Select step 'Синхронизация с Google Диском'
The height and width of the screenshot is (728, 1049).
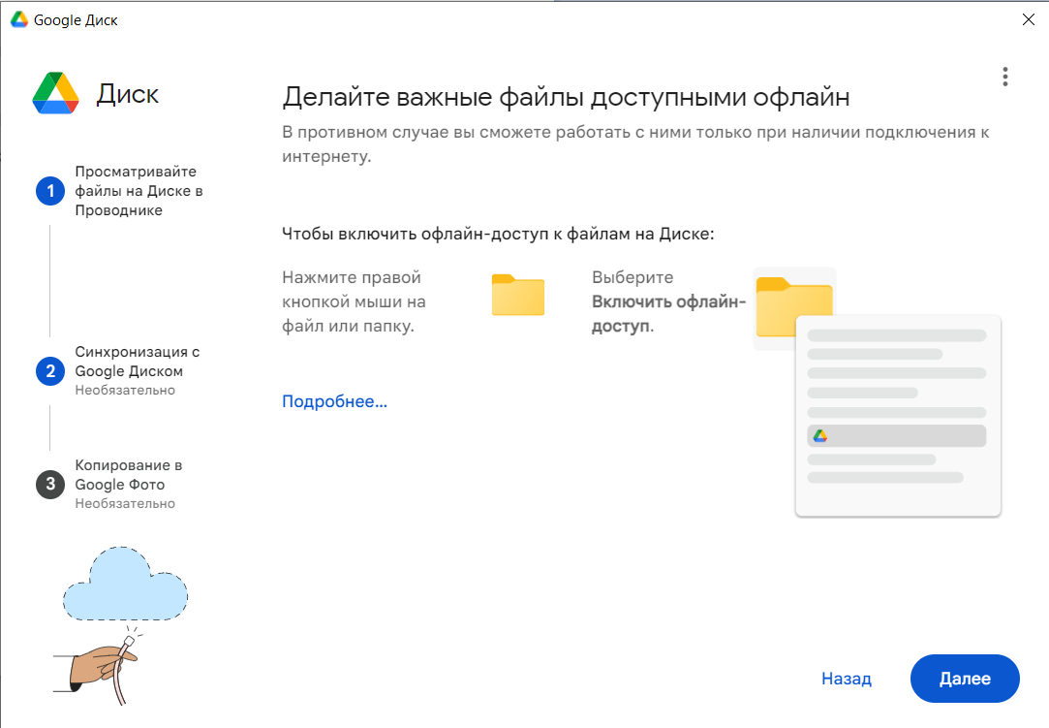pyautogui.click(x=137, y=362)
